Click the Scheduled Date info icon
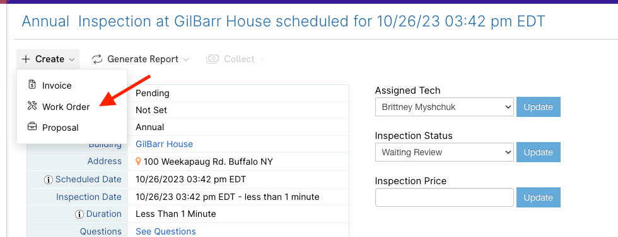Viewport: 618px width, 237px height. [49, 180]
